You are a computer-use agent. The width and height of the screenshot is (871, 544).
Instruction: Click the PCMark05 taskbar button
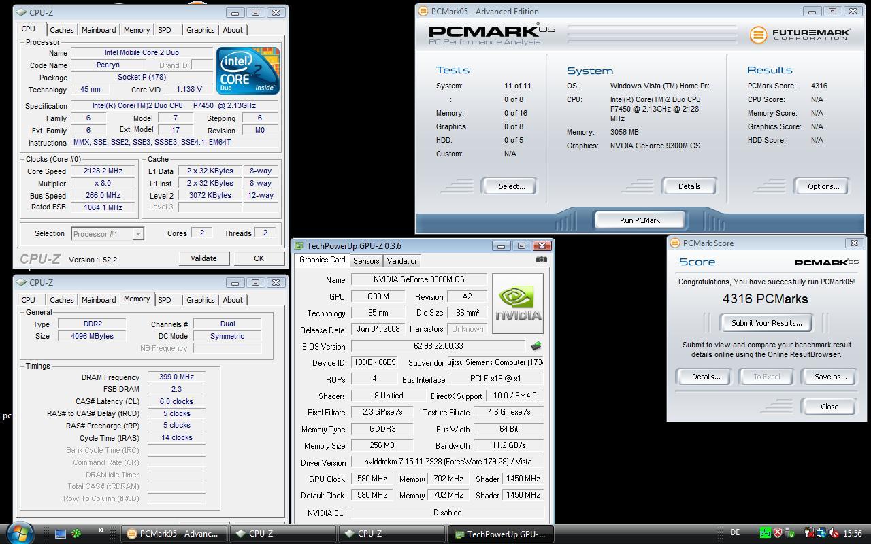(x=174, y=534)
